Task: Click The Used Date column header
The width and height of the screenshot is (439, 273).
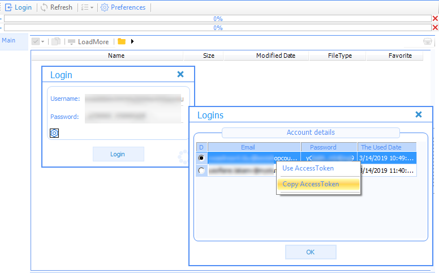Action: click(387, 147)
